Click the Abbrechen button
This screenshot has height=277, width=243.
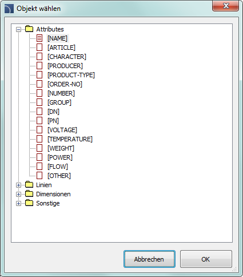coord(149,259)
